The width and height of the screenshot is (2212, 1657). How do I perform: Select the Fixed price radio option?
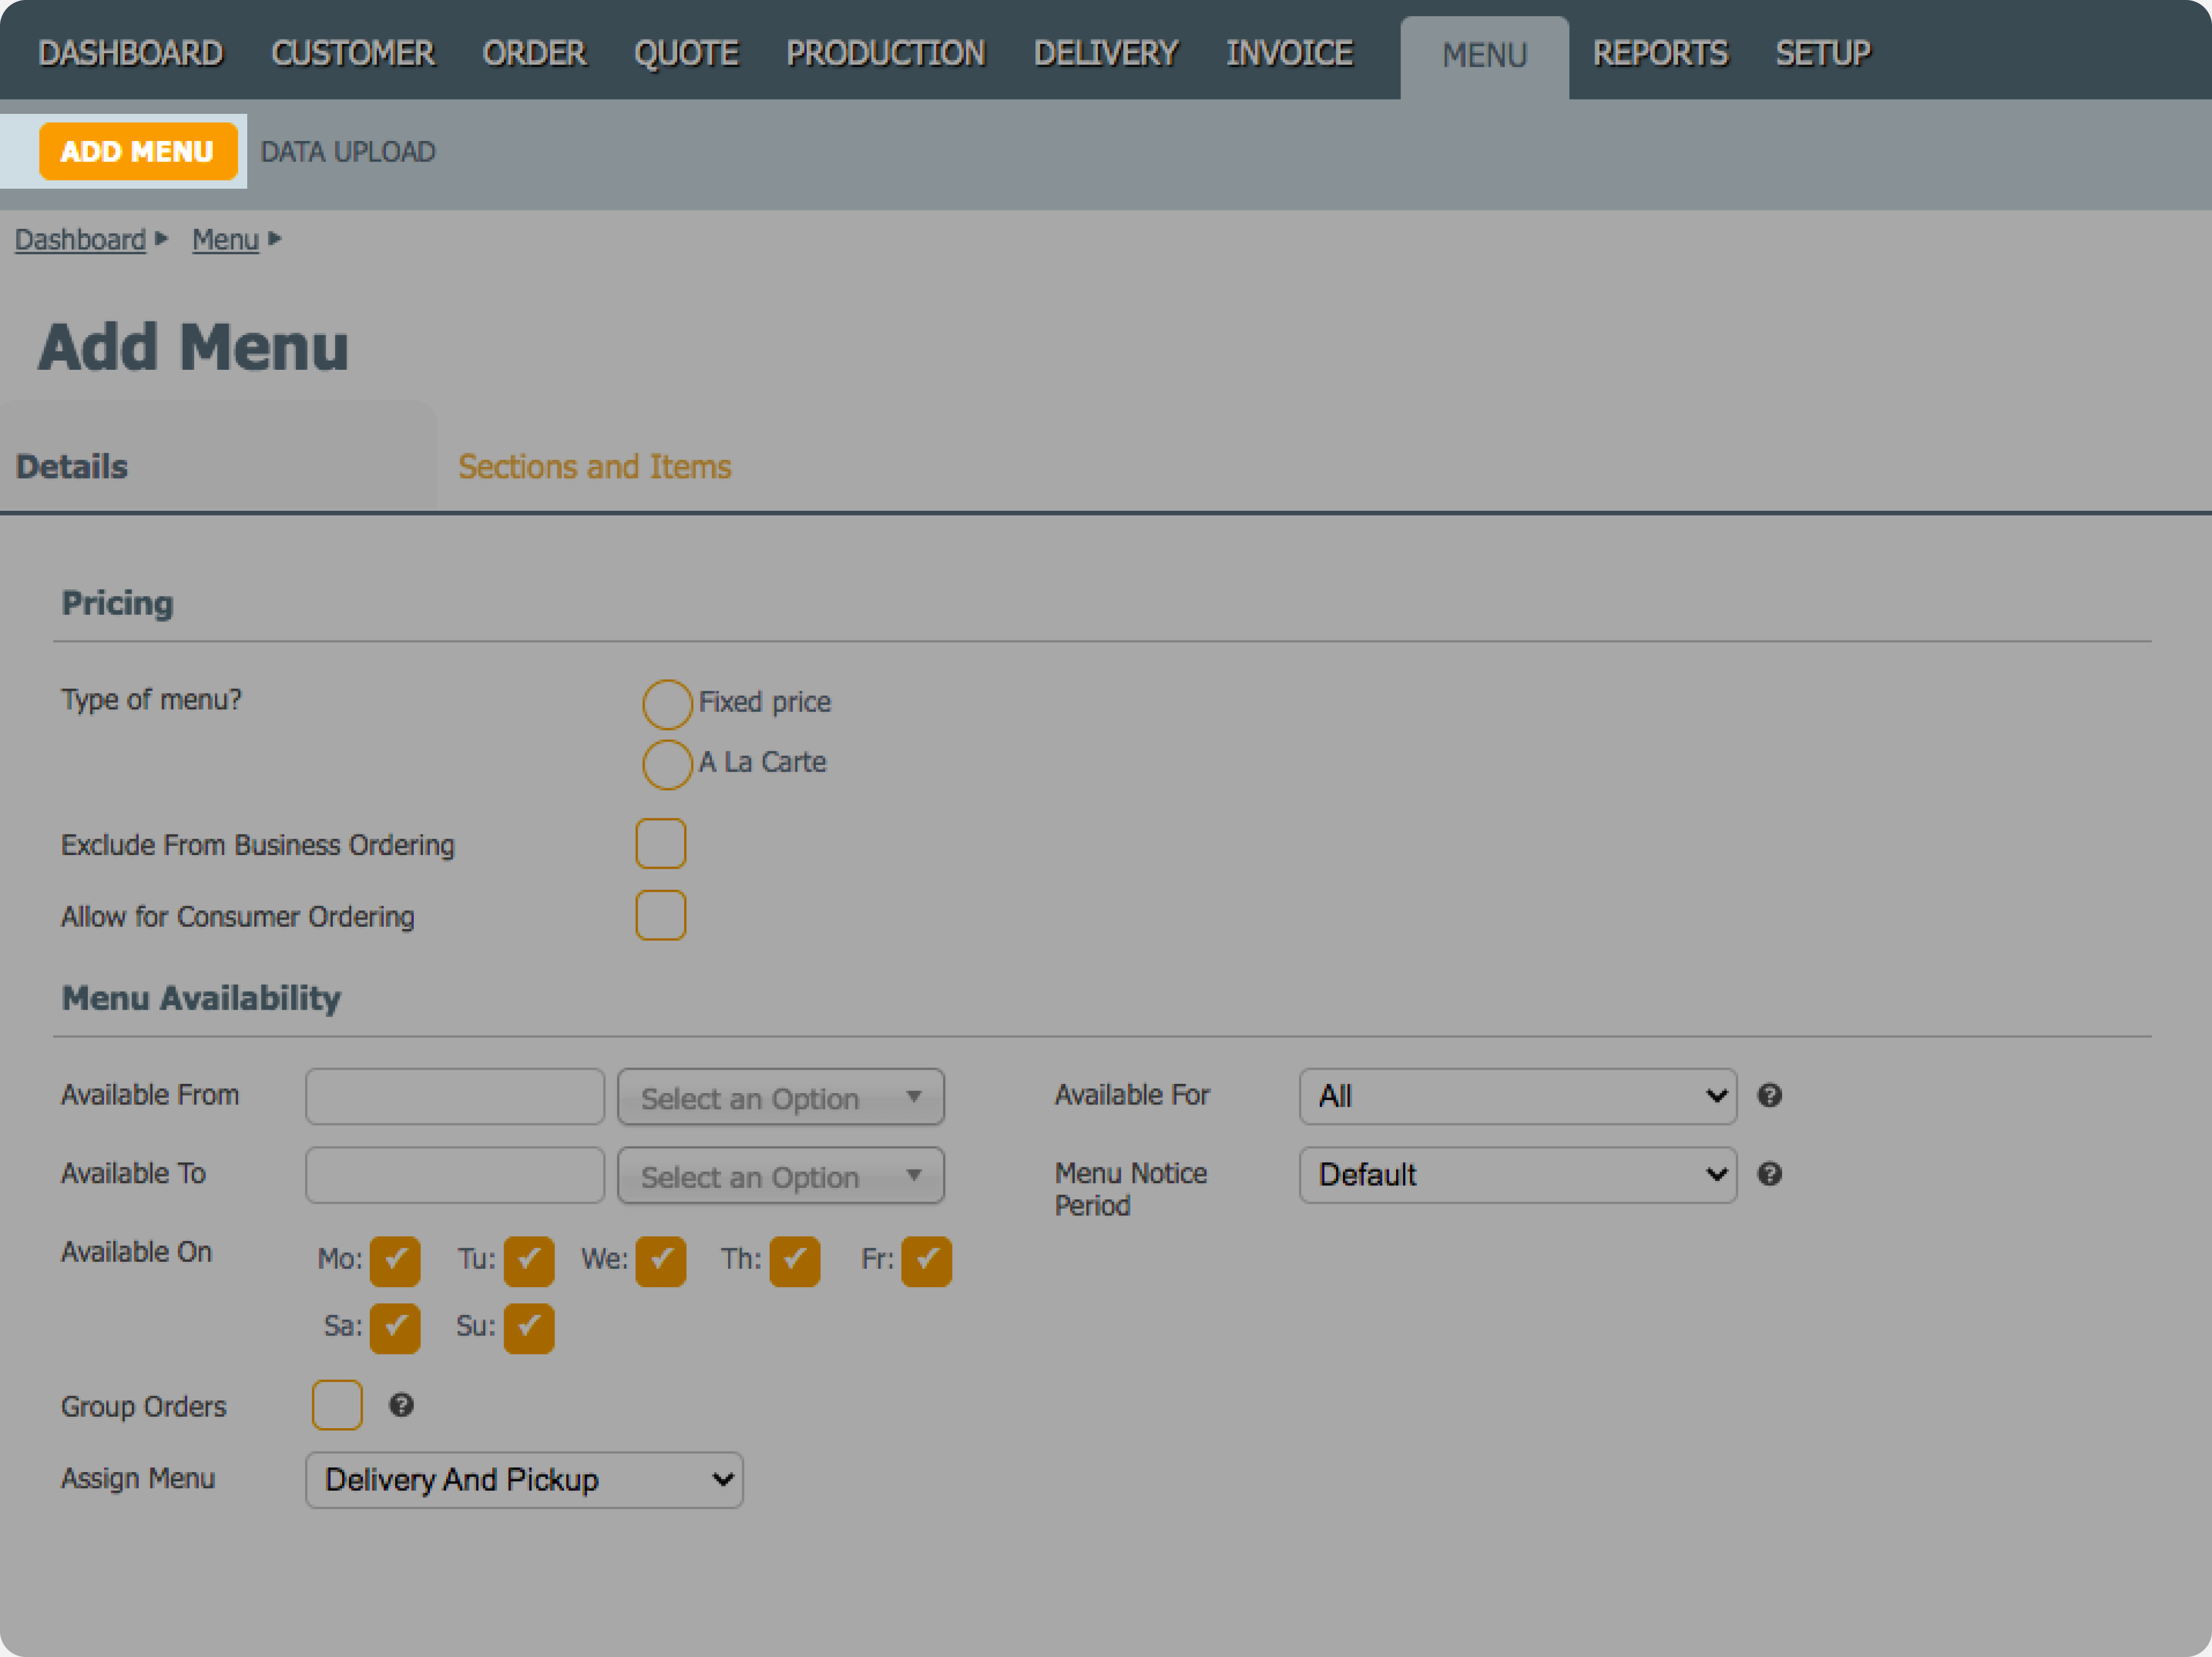tap(667, 703)
